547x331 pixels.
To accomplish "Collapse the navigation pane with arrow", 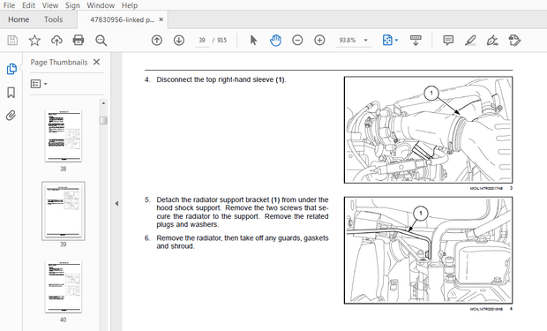I will pyautogui.click(x=116, y=203).
